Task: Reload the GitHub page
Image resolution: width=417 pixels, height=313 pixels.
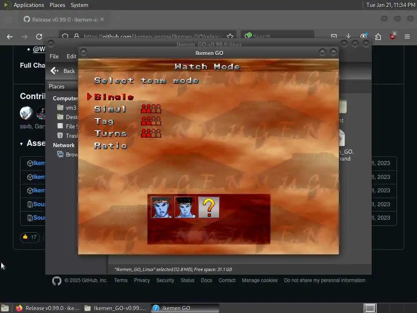Action: tap(39, 37)
